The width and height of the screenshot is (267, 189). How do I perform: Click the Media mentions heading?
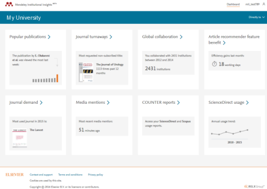pyautogui.click(x=90, y=102)
